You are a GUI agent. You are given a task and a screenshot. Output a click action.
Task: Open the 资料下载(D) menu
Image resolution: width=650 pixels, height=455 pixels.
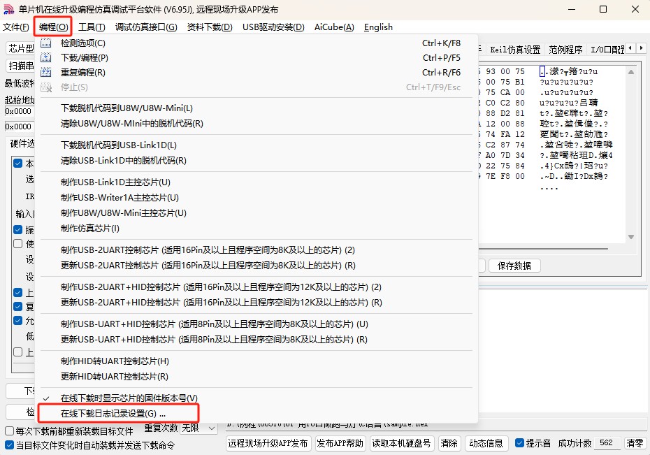[x=210, y=27]
